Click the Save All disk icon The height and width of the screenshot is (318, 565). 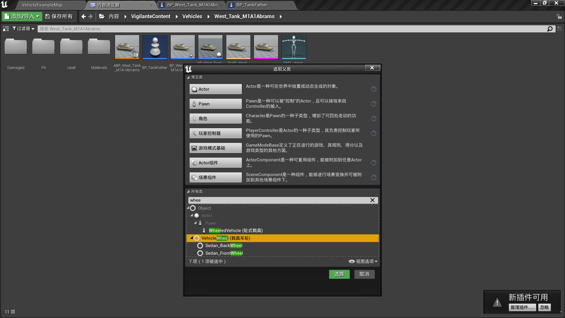(x=47, y=16)
